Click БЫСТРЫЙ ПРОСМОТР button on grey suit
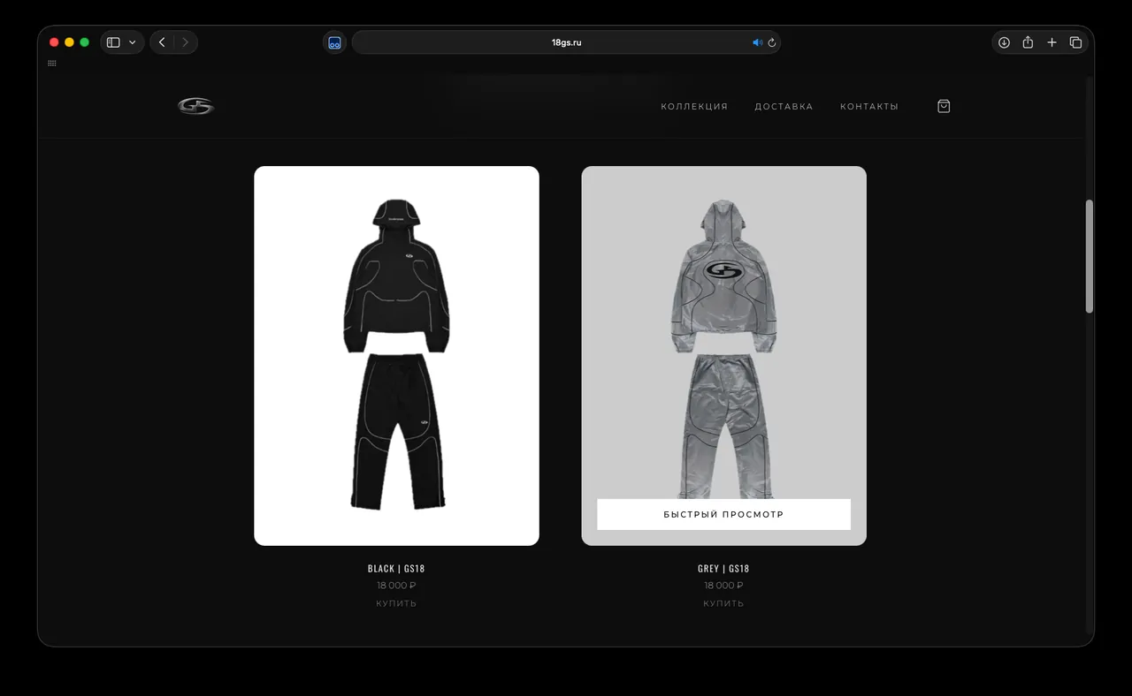 (723, 514)
